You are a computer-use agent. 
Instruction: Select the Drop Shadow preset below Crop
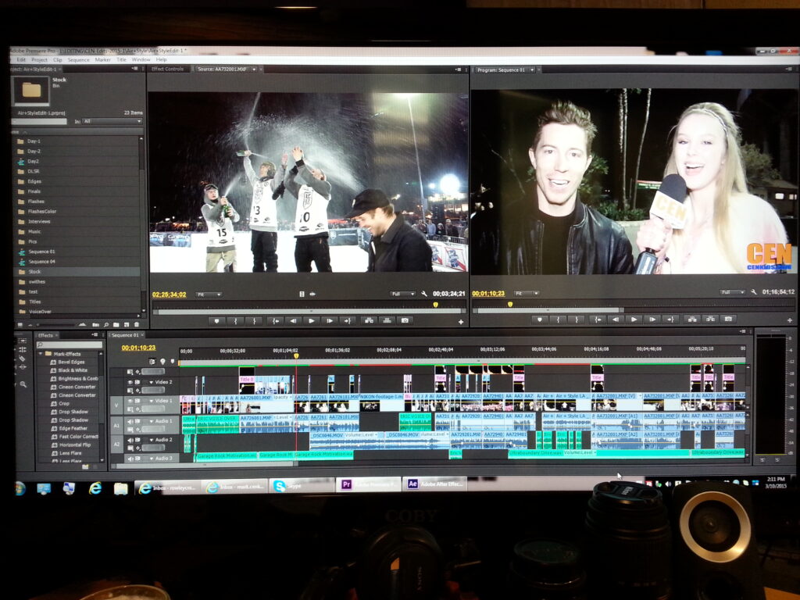pos(73,412)
